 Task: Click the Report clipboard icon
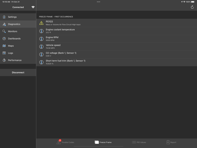pyautogui.click(x=168, y=142)
